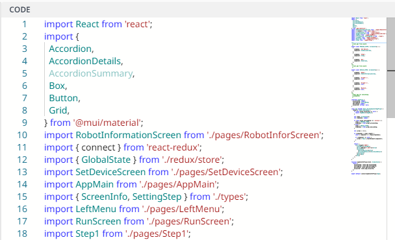Click line number 9
Viewport: 395px width, 240px height.
pos(25,123)
